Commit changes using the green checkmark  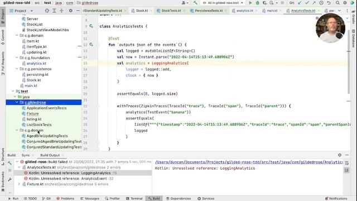pyautogui.click(x=307, y=3)
